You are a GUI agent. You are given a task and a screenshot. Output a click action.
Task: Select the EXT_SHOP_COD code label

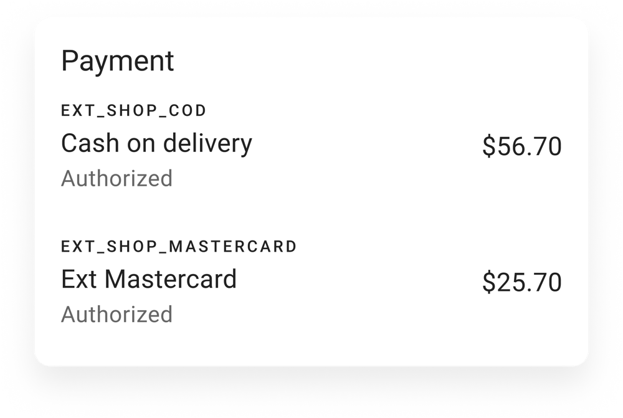(133, 111)
